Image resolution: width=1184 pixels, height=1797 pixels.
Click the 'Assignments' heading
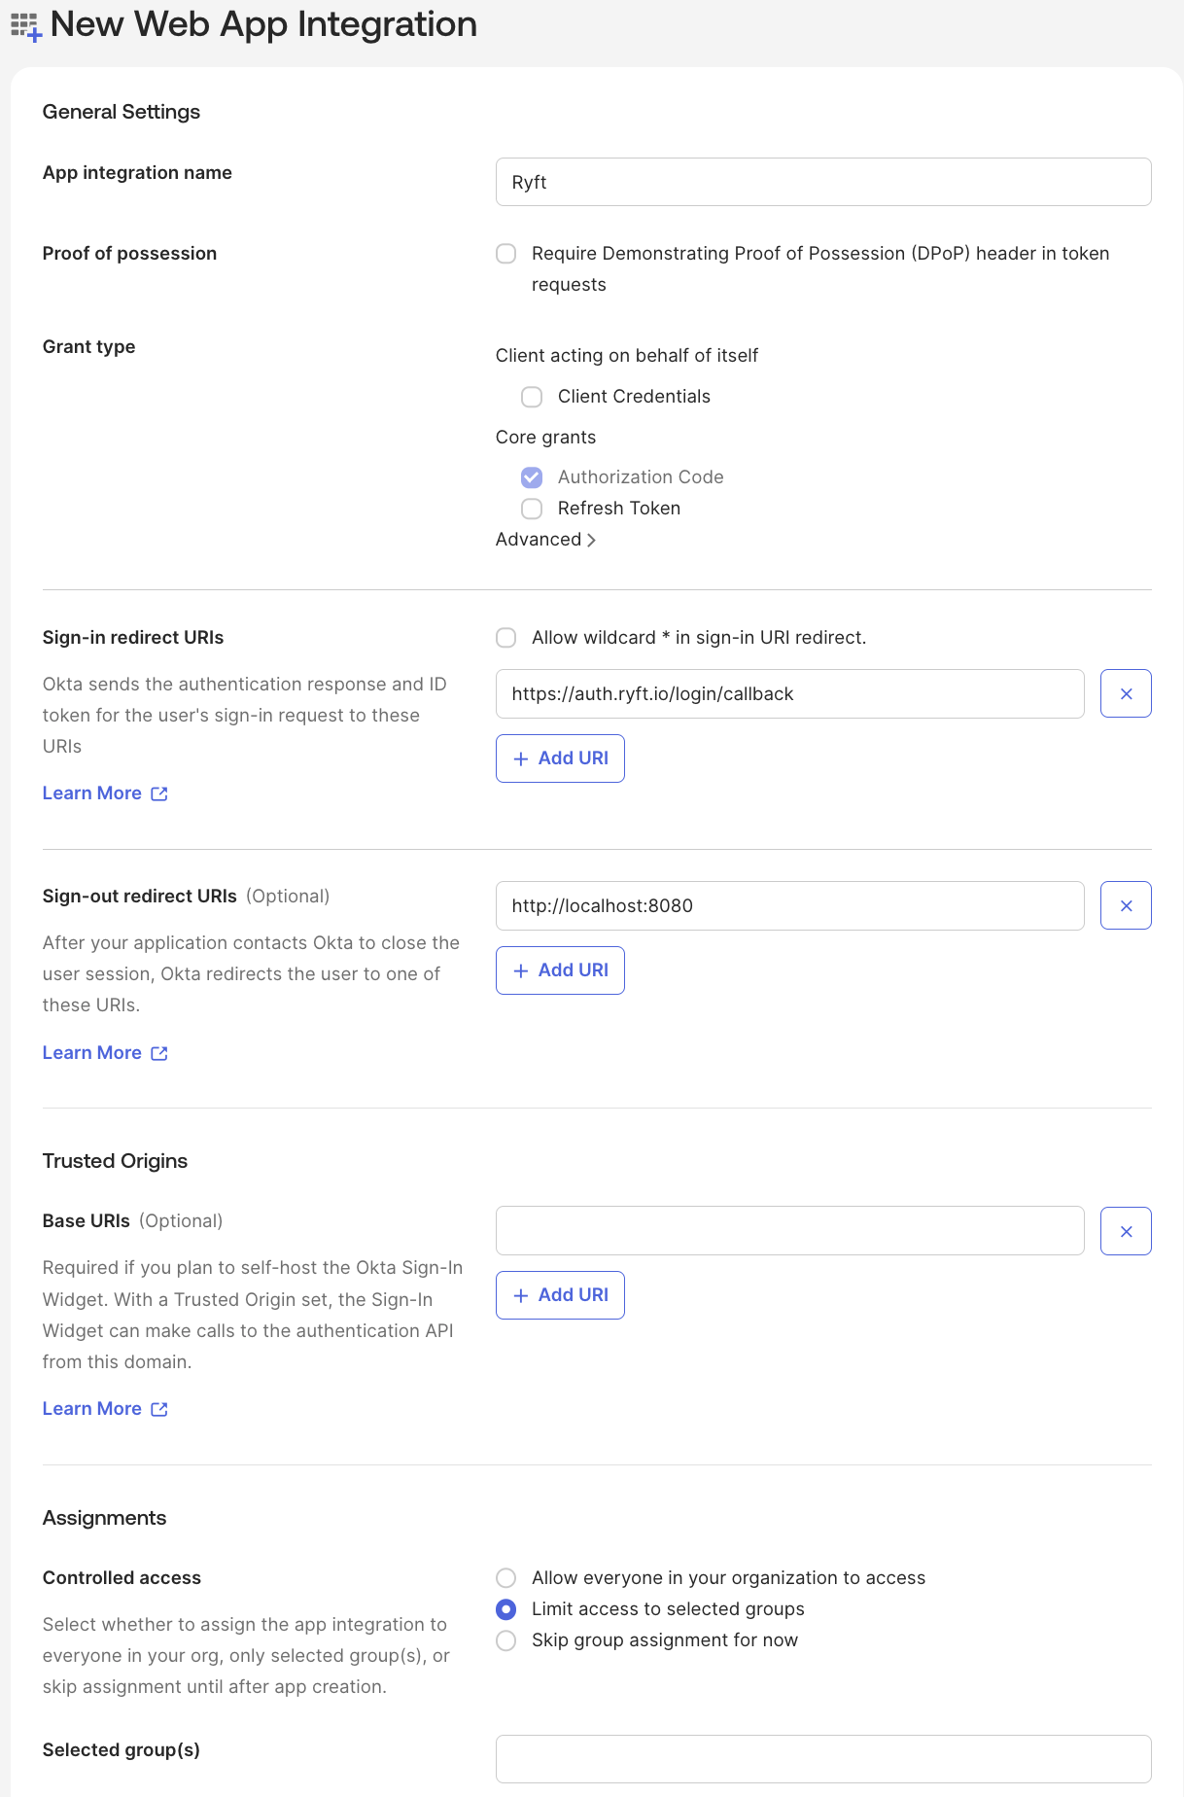(x=104, y=1518)
